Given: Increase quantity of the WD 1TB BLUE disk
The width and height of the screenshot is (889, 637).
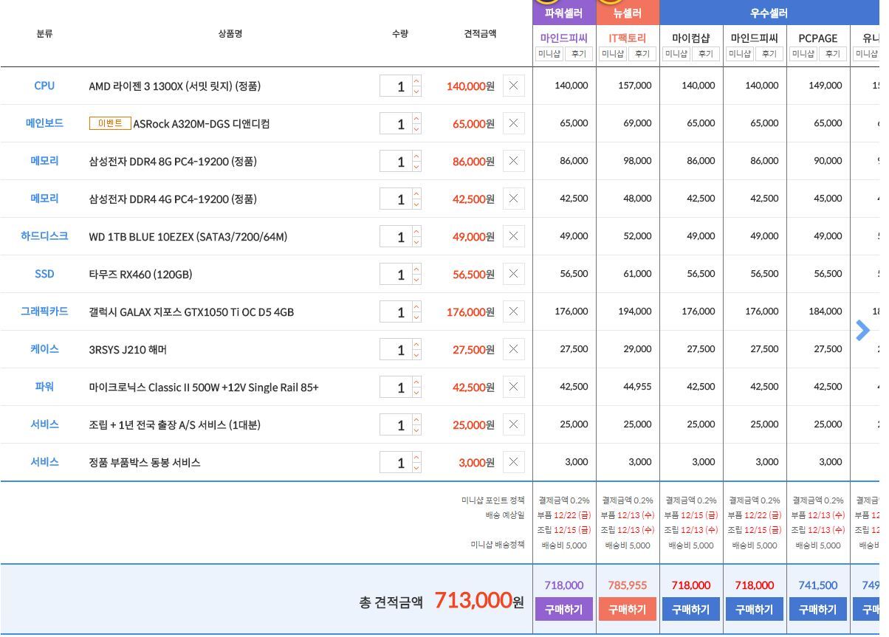Looking at the screenshot, I should click(x=416, y=232).
